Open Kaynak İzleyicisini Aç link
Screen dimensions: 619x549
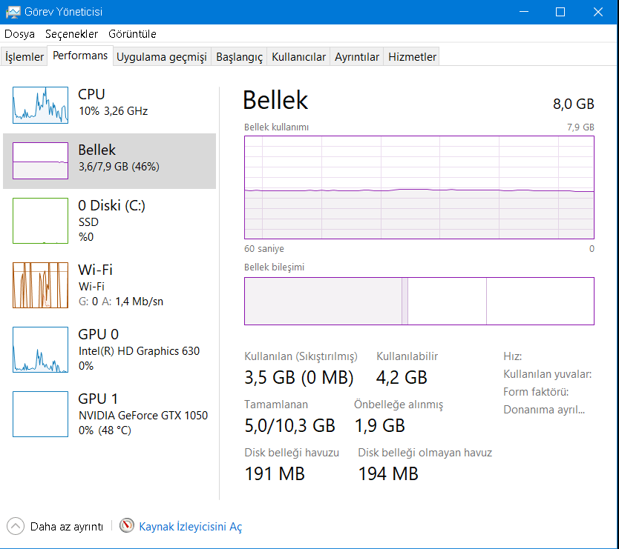point(190,527)
